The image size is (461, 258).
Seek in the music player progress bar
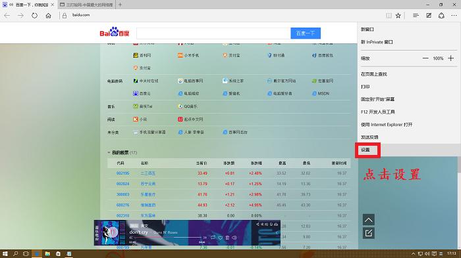tap(167, 238)
